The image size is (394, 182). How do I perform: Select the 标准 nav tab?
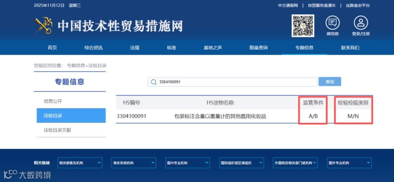171,47
